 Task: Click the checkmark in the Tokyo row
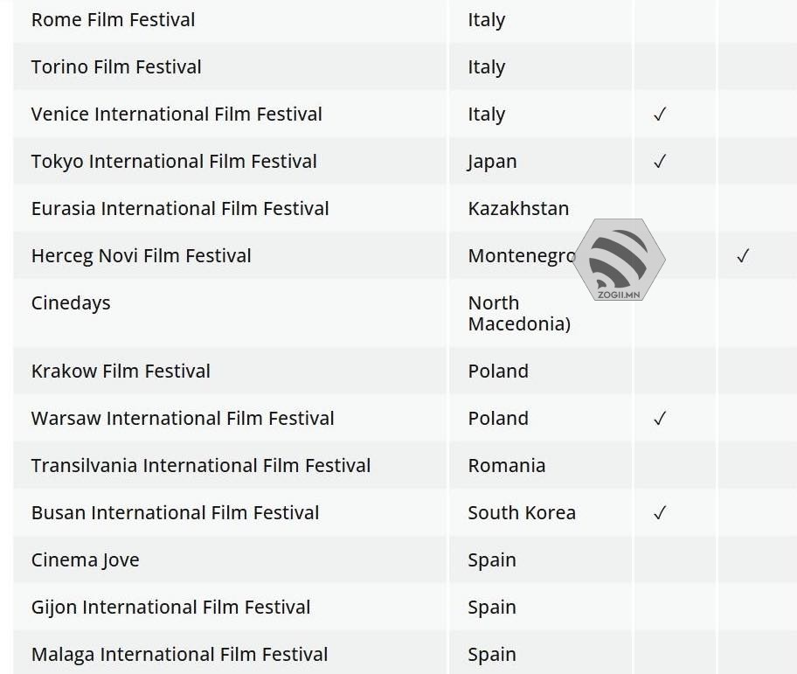(x=660, y=162)
